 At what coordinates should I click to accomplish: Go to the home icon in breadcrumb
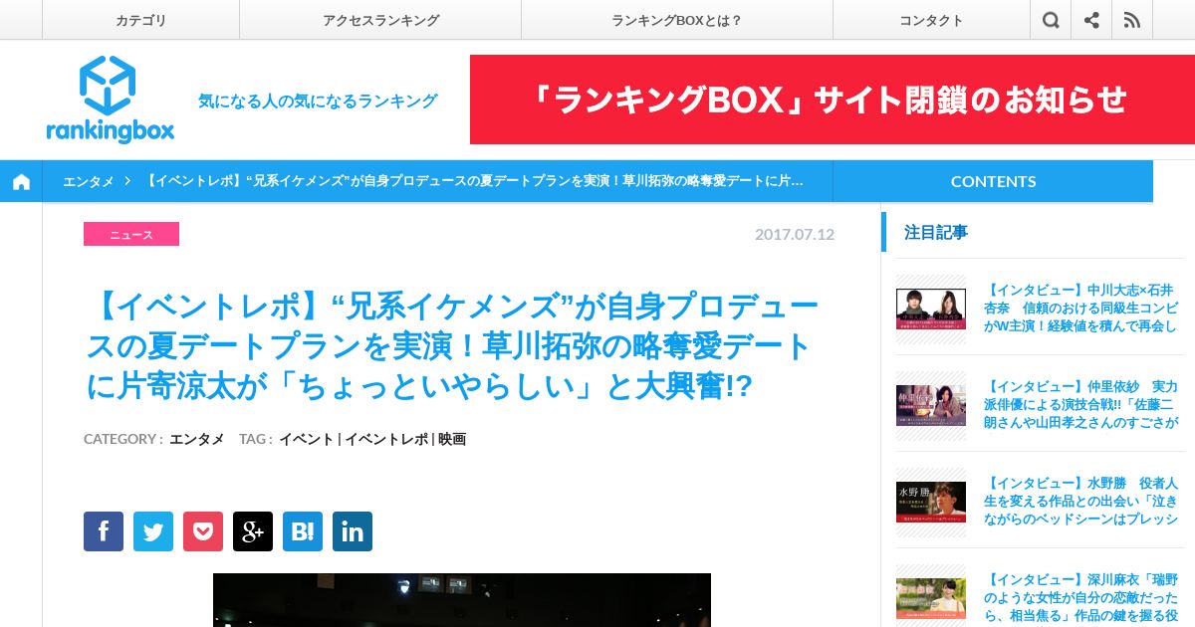click(x=21, y=181)
